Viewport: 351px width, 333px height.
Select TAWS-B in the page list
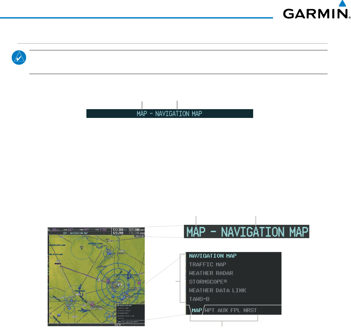click(x=199, y=299)
